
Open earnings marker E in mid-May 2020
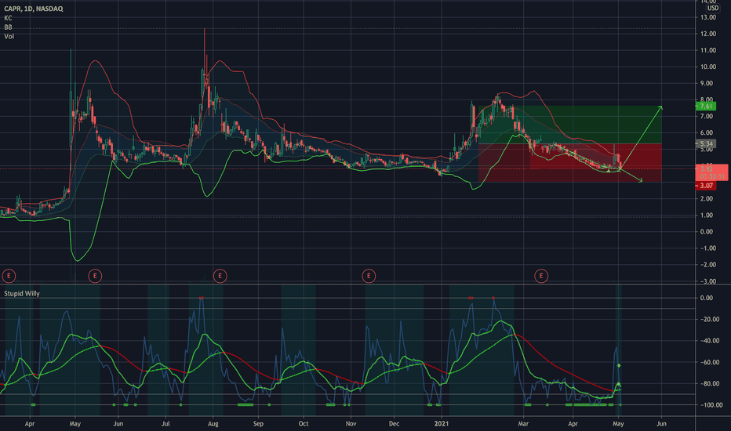[x=95, y=276]
